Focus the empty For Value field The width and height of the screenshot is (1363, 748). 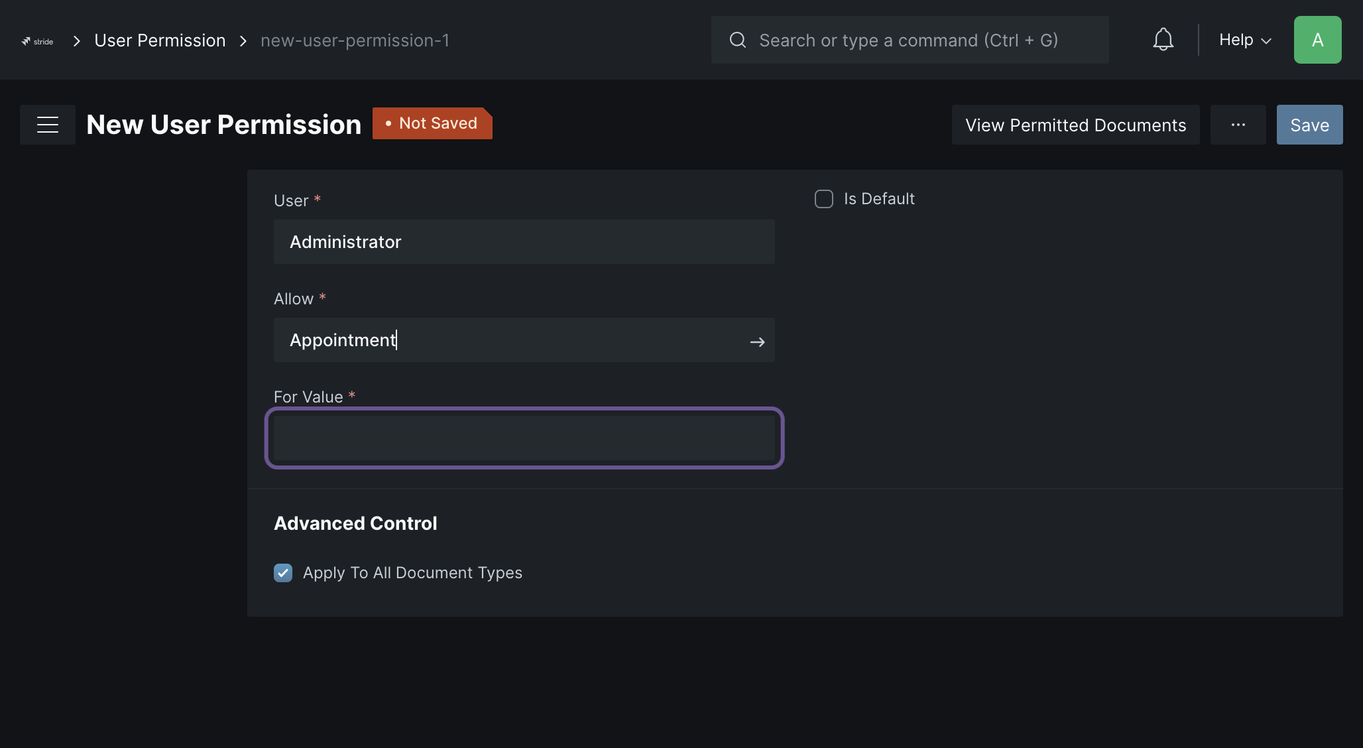coord(524,438)
